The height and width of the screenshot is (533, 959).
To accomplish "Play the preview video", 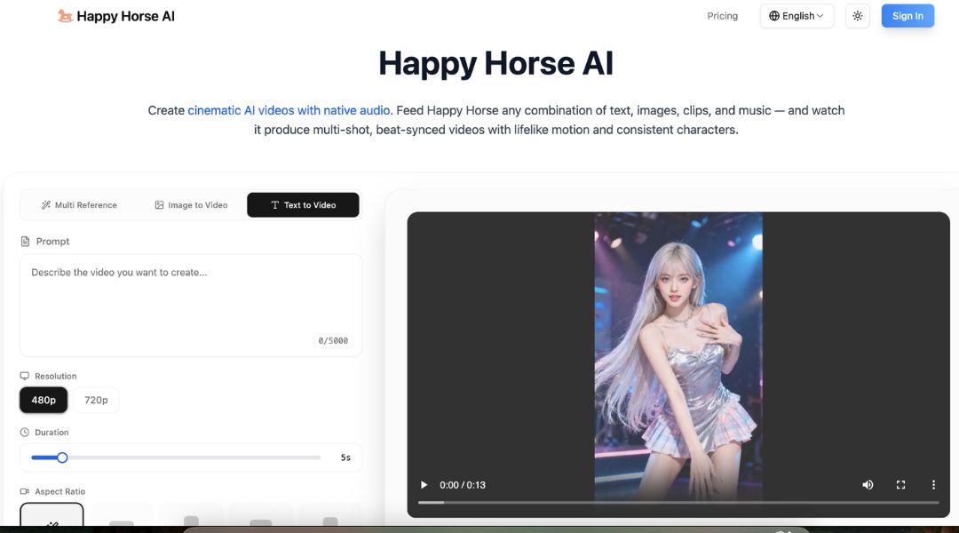I will tap(424, 485).
